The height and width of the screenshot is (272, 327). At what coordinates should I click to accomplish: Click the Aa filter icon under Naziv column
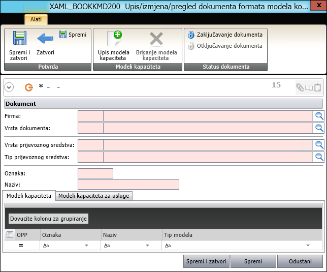click(x=107, y=246)
